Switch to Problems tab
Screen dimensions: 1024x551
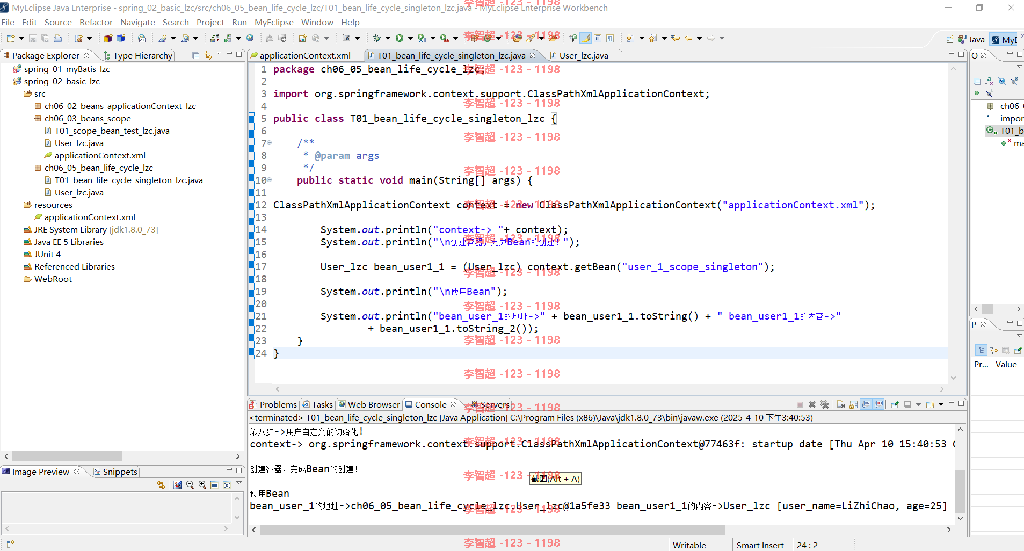[273, 404]
